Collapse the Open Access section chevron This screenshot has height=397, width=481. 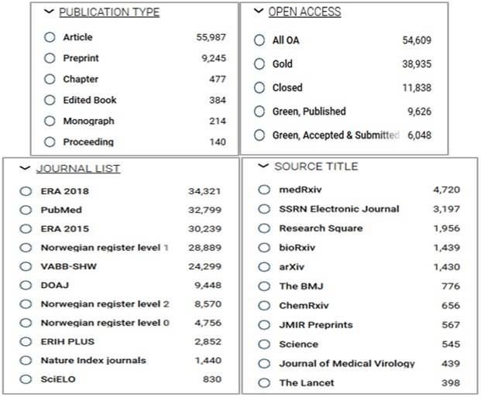(x=259, y=12)
